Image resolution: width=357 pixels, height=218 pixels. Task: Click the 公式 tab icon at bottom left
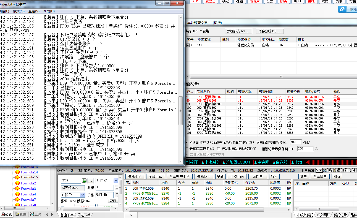3,214
